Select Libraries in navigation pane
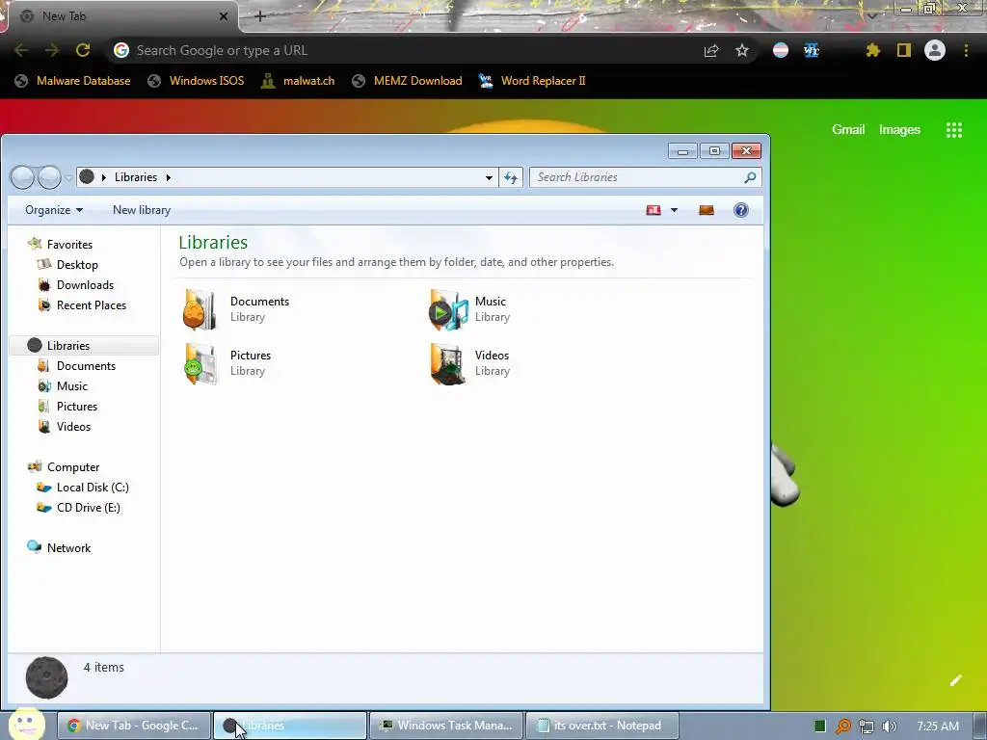Viewport: 987px width, 740px height. coord(84,346)
